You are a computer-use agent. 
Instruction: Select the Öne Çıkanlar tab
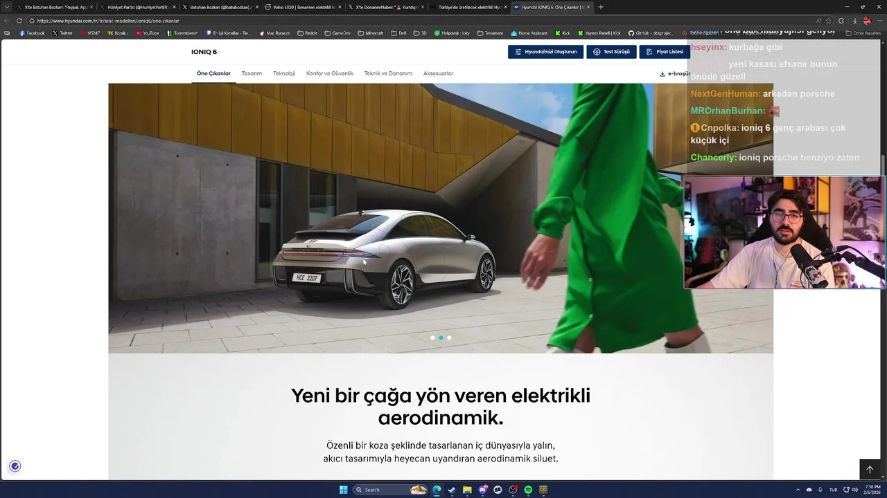(x=213, y=73)
